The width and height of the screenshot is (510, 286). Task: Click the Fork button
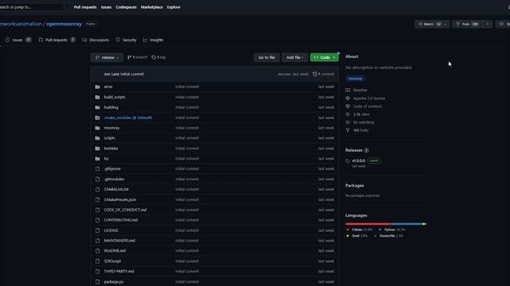468,24
